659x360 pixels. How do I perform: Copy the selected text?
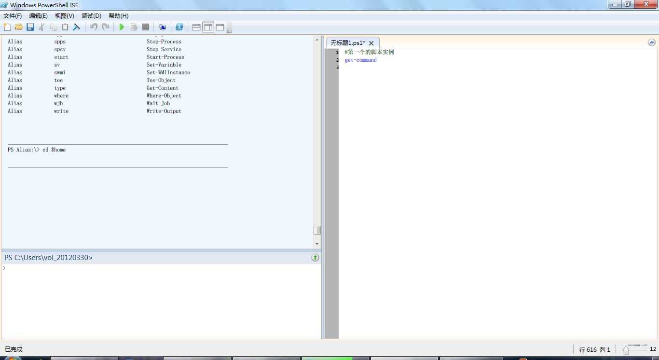pos(54,27)
